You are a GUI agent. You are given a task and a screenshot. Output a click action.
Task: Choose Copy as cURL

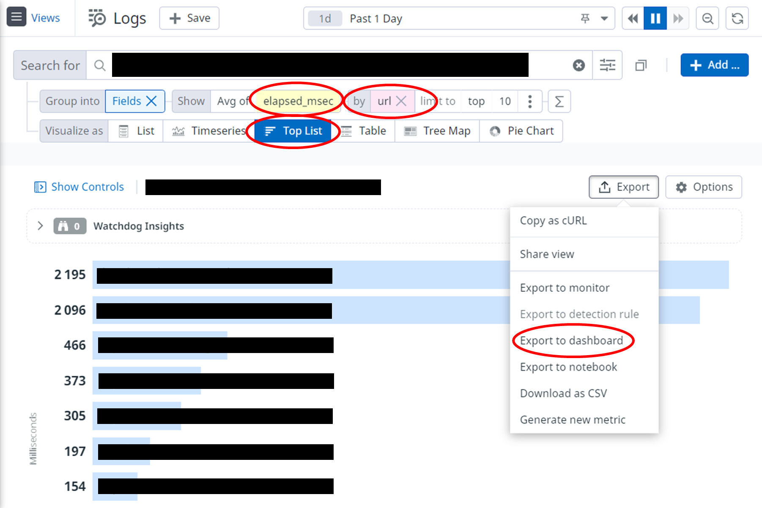584,221
